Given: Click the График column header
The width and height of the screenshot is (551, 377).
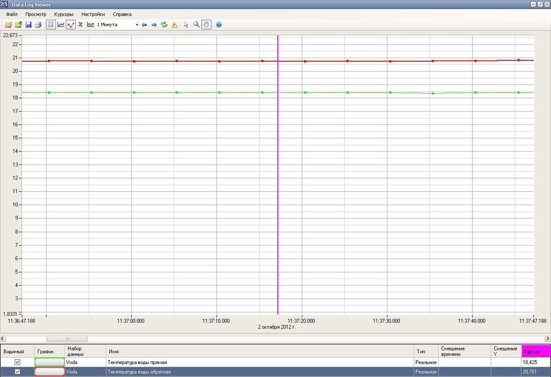Looking at the screenshot, I should point(50,351).
